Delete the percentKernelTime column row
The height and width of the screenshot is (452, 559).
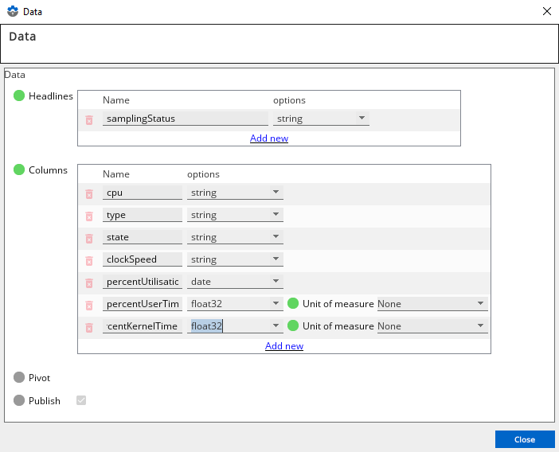click(89, 327)
